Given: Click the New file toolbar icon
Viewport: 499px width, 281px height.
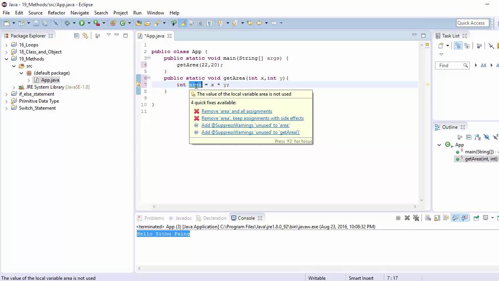Looking at the screenshot, I should coord(7,23).
